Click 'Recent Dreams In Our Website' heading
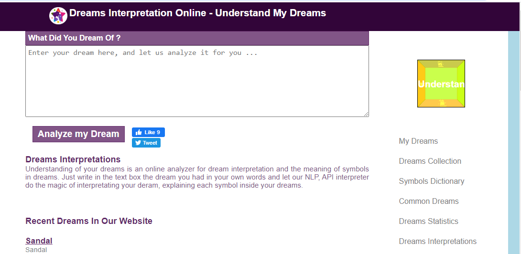521x254 pixels. 89,221
